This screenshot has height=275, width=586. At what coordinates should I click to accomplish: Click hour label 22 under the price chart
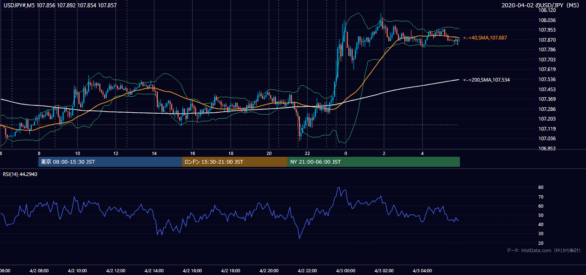pos(308,154)
